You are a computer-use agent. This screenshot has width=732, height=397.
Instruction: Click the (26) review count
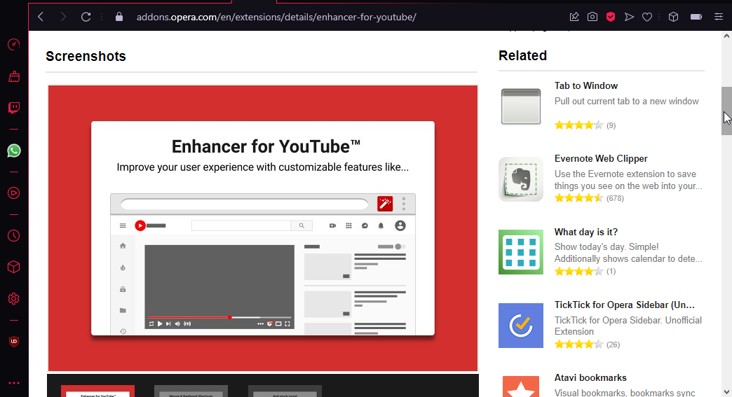pyautogui.click(x=613, y=344)
